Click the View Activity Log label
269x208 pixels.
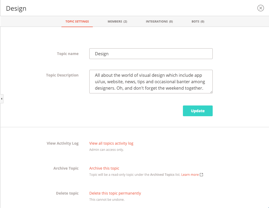click(x=62, y=143)
